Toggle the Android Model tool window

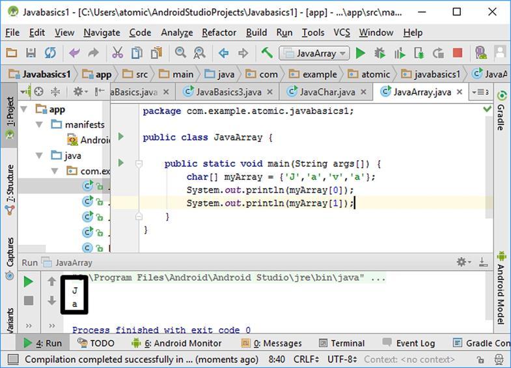(501, 288)
